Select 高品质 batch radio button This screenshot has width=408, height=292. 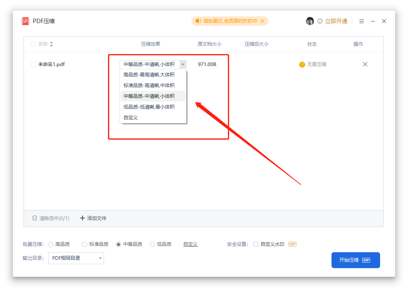pos(51,244)
